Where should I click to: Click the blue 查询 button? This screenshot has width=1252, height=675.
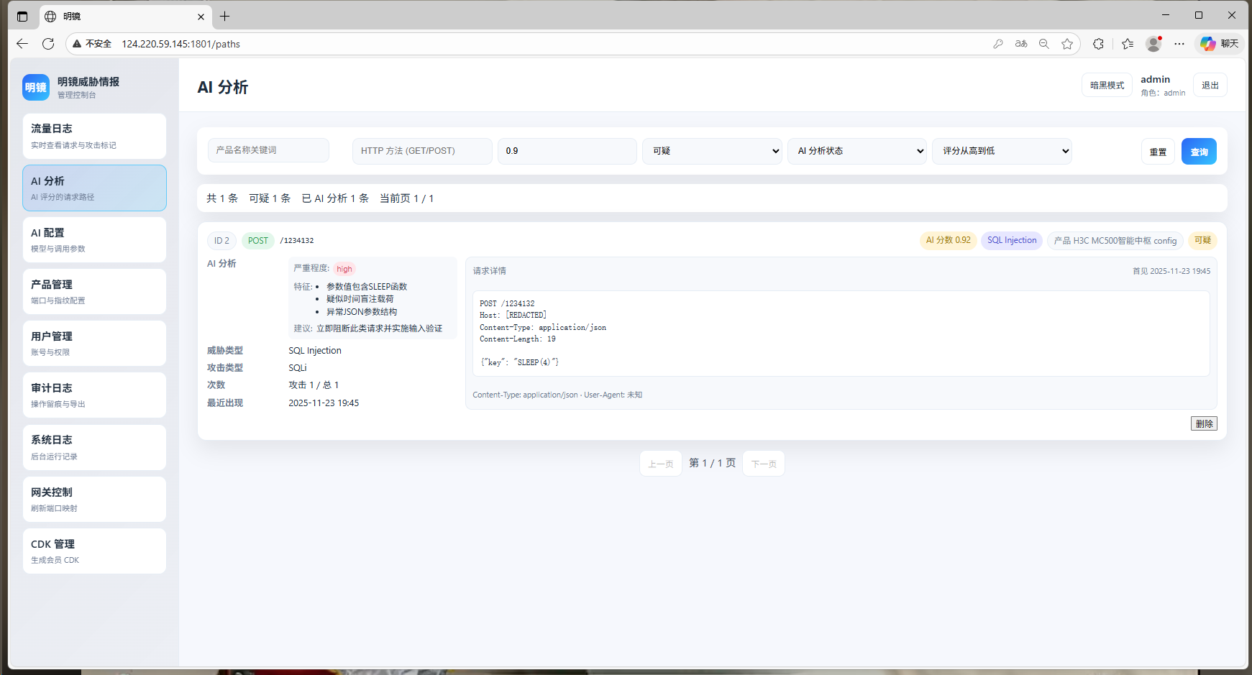[1199, 152]
